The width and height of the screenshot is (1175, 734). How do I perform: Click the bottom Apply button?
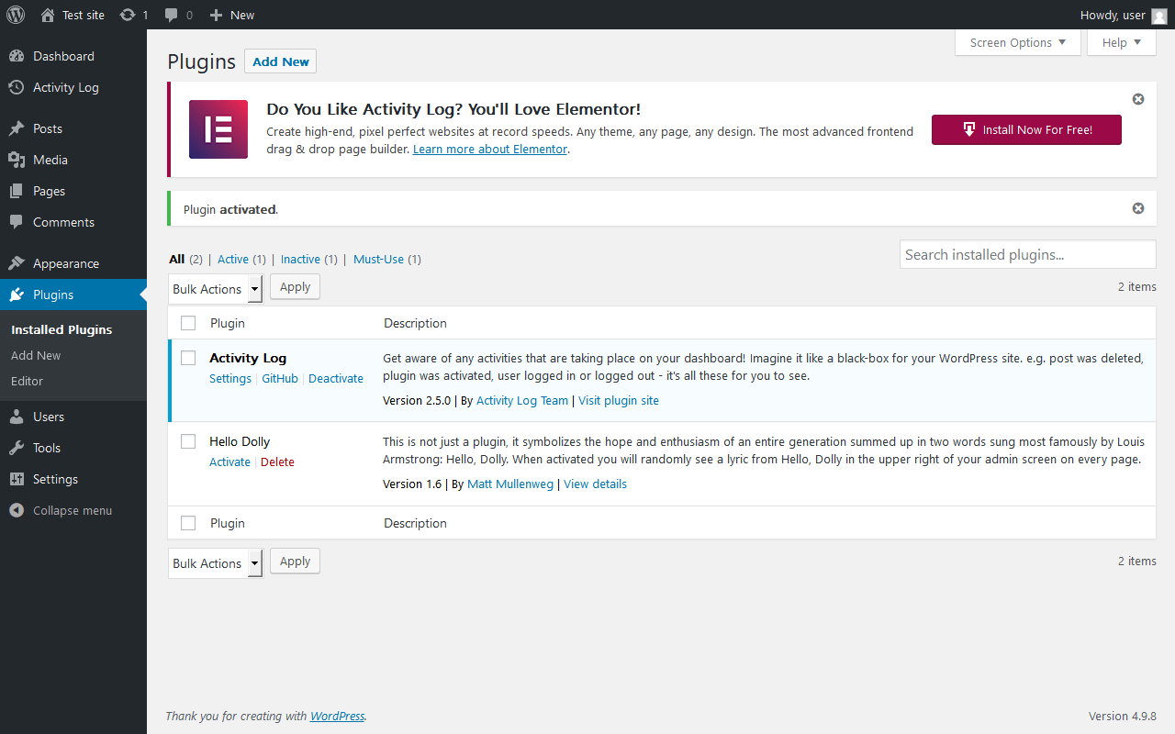coord(295,561)
